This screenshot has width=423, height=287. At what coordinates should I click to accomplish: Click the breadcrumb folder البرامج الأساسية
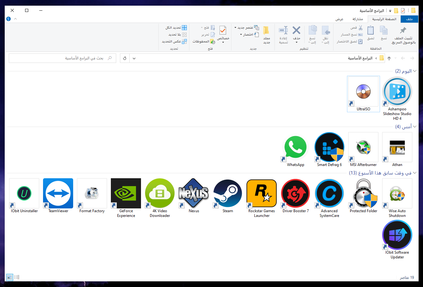pos(360,58)
